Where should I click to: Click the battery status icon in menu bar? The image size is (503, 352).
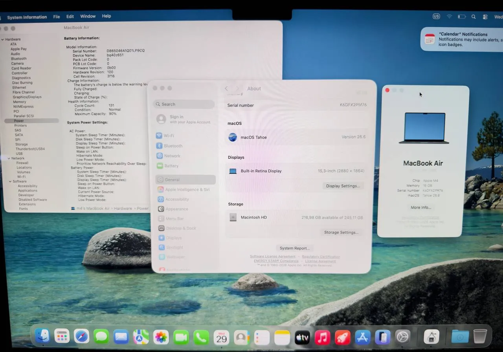[x=462, y=16]
